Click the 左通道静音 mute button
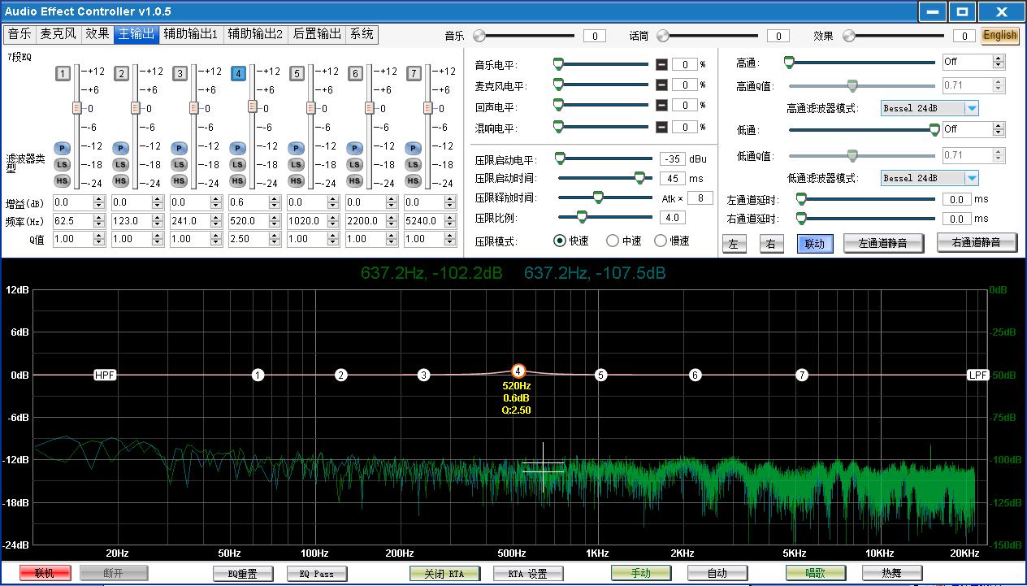This screenshot has width=1027, height=586. pos(883,243)
